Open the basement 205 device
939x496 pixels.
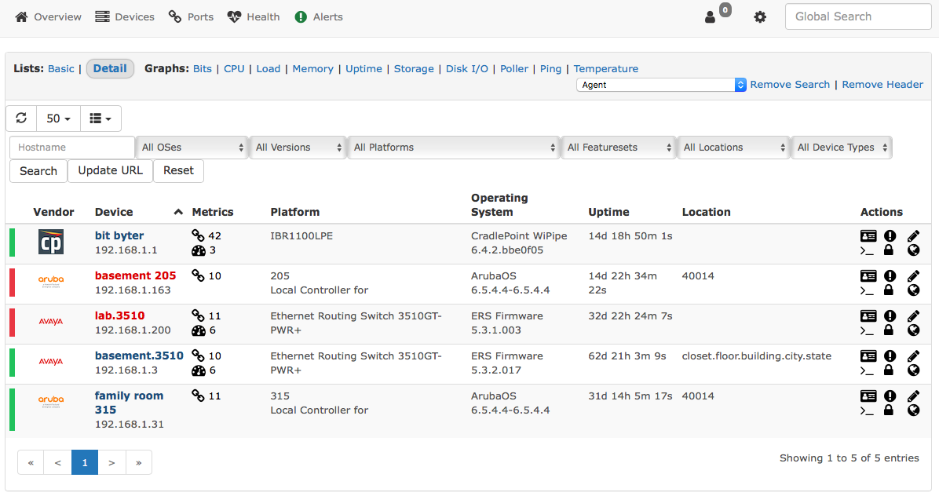click(135, 275)
